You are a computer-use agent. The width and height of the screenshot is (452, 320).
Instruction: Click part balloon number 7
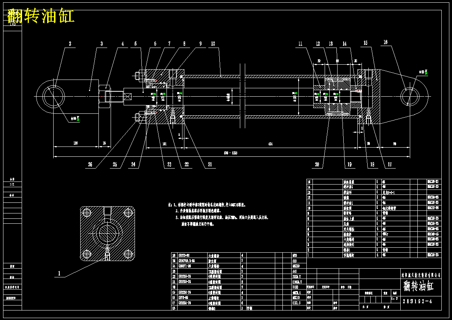[x=170, y=44]
